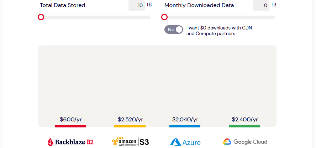Click the $600/yr price label
The width and height of the screenshot is (316, 148).
pos(71,120)
